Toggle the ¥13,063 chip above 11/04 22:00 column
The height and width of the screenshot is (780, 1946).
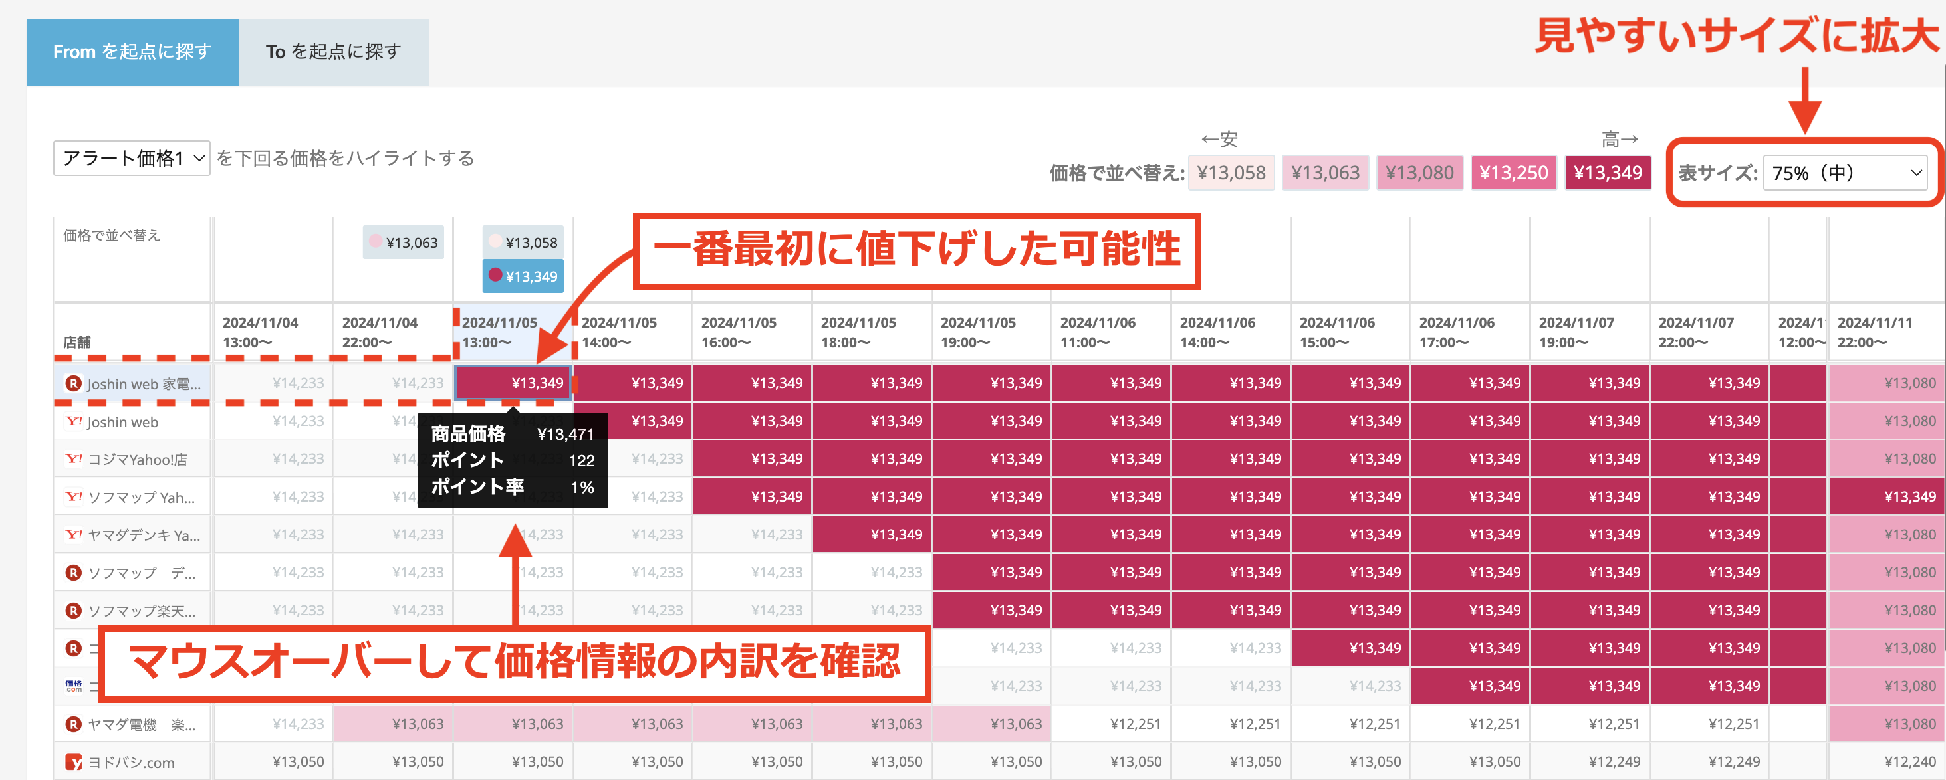pos(404,243)
